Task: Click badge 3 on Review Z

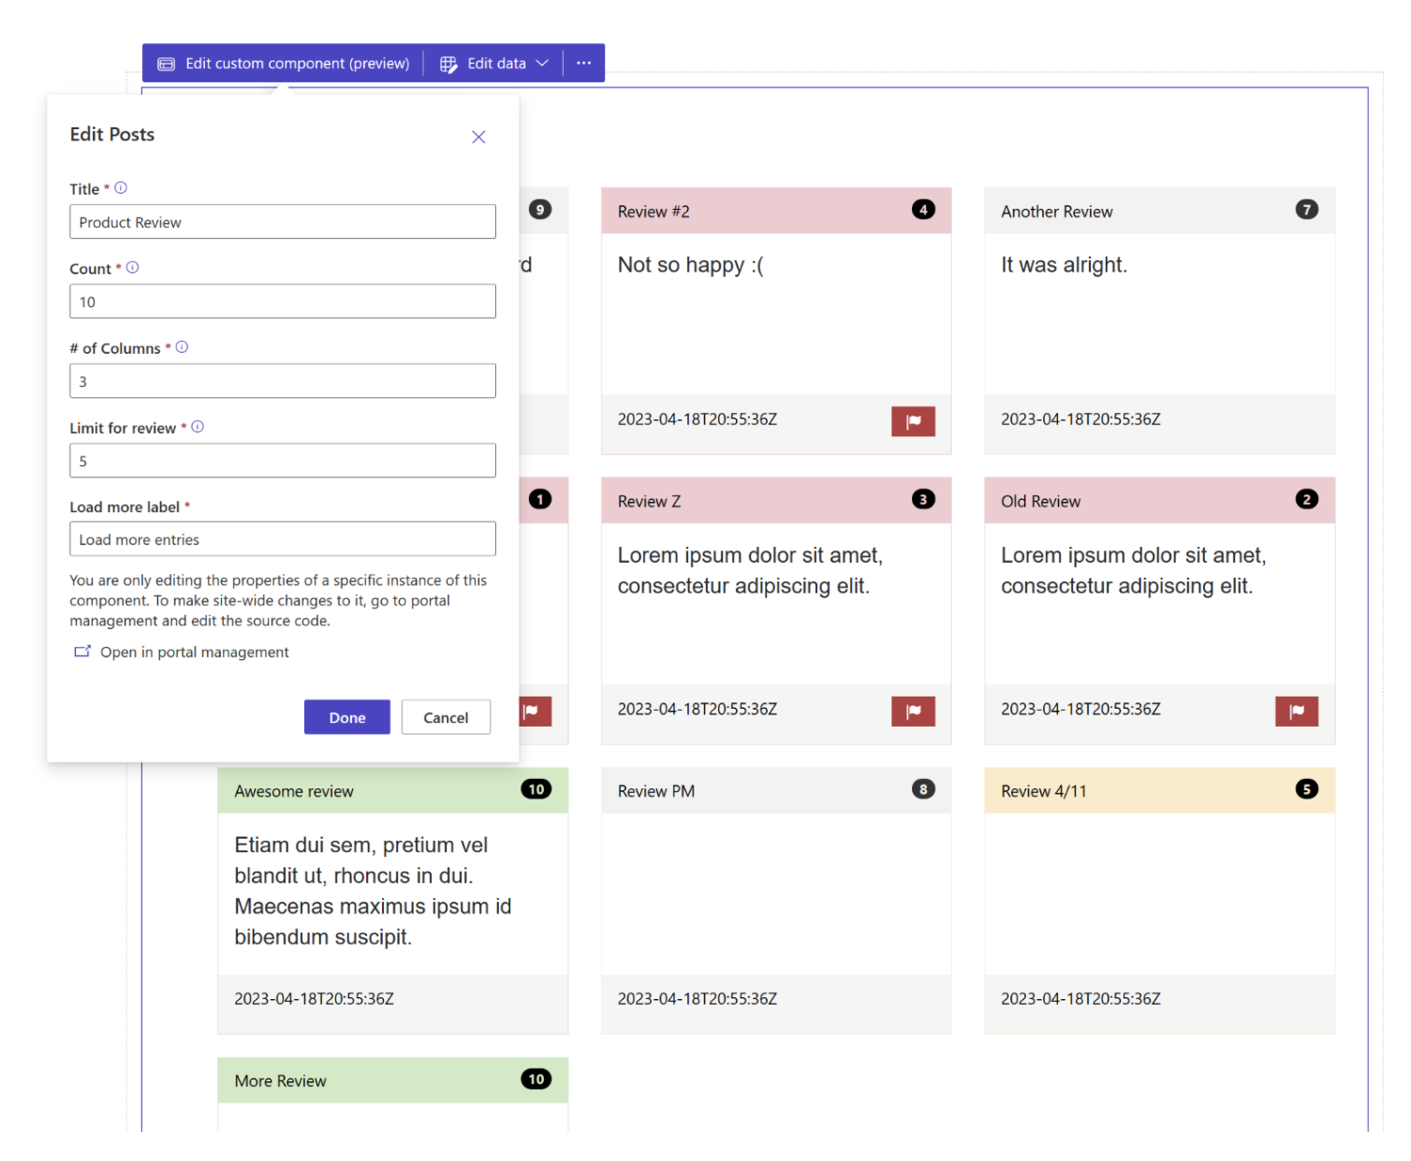Action: tap(923, 500)
